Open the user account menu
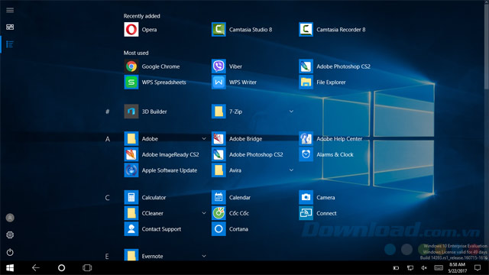This screenshot has width=489, height=275. 10,218
